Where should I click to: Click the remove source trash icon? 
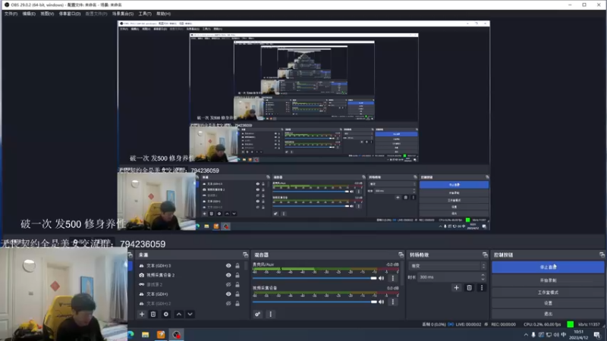[153, 314]
